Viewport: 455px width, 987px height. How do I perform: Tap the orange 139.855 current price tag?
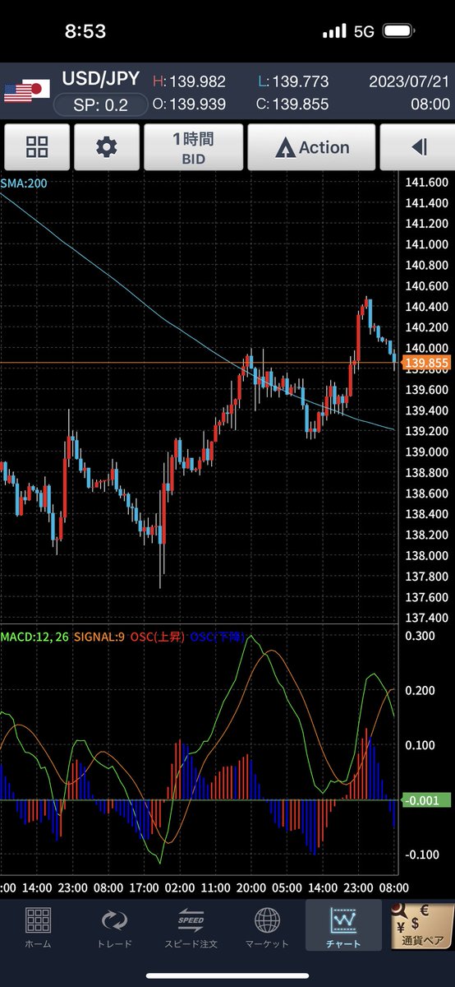point(427,364)
